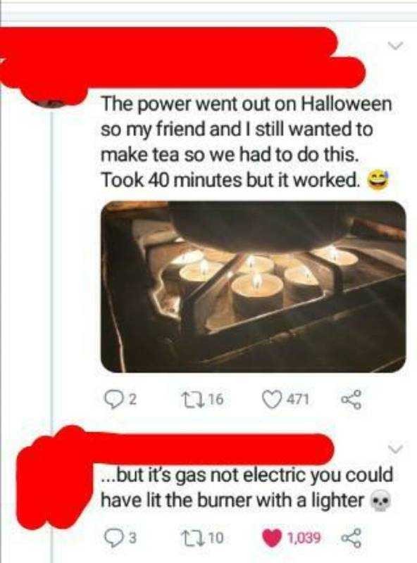Open the reply tweet's chevron menu

394,449
